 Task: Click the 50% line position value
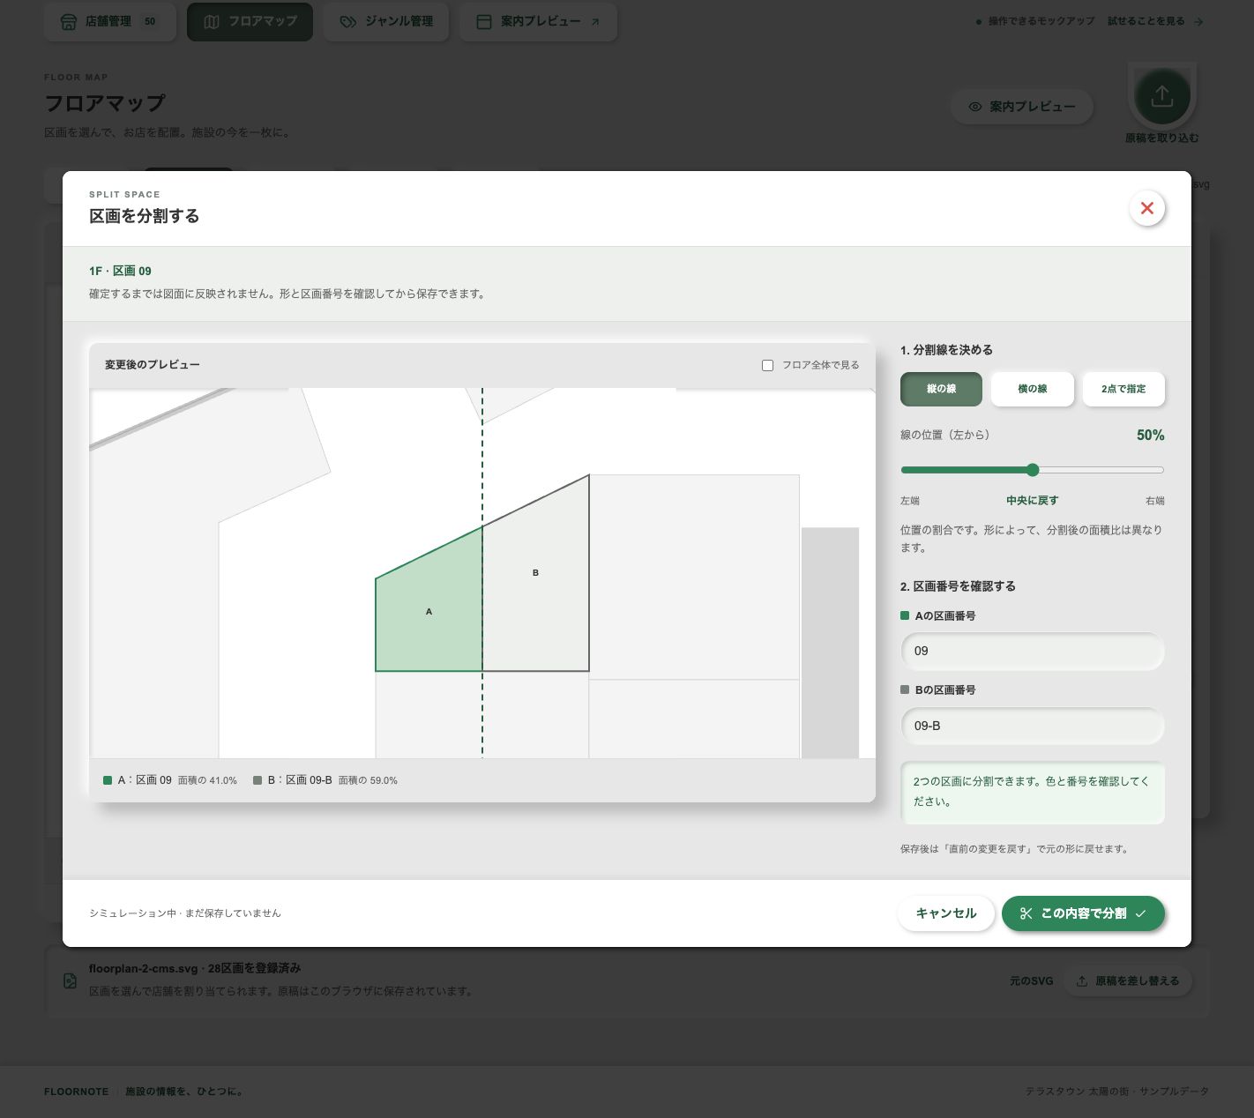click(x=1150, y=436)
